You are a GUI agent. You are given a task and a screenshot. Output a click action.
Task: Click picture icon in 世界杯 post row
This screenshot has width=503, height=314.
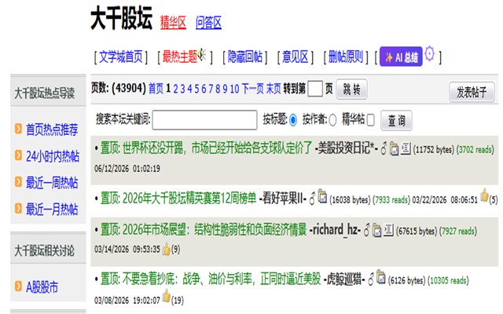(395, 148)
